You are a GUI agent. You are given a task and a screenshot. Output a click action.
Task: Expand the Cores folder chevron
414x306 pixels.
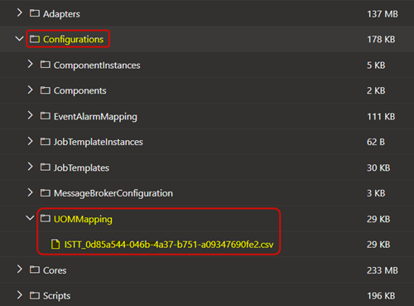point(19,270)
